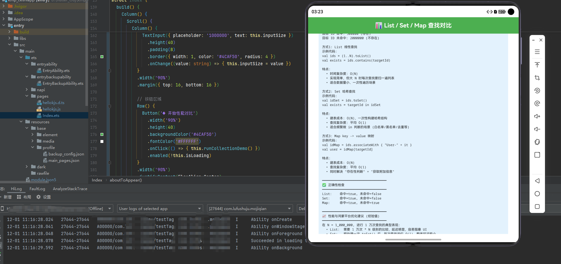This screenshot has width=561, height=264.
Task: Collapse the src folder
Action: coord(9,45)
